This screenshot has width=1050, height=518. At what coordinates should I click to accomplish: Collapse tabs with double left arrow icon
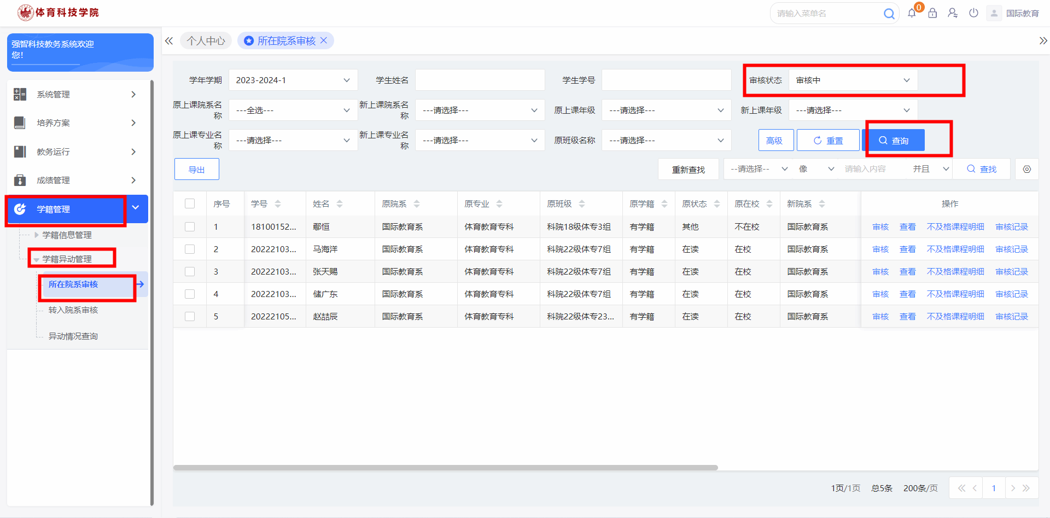(169, 41)
